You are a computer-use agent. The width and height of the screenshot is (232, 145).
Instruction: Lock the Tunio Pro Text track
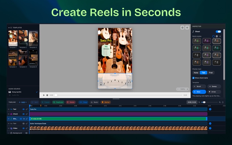[x=27, y=109]
